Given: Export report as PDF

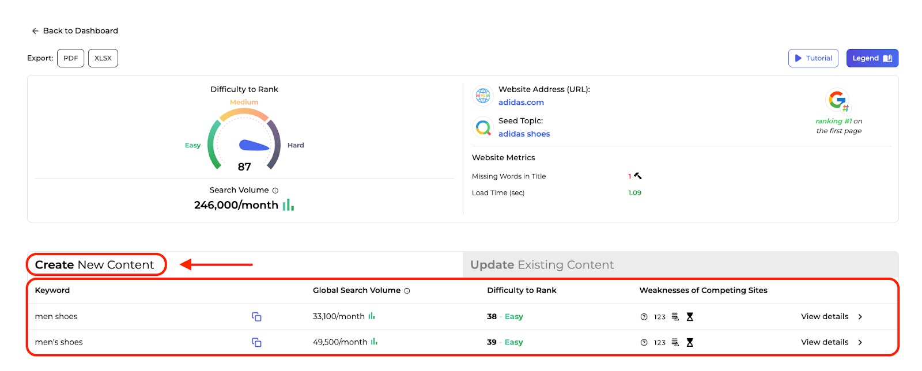Looking at the screenshot, I should pyautogui.click(x=71, y=58).
